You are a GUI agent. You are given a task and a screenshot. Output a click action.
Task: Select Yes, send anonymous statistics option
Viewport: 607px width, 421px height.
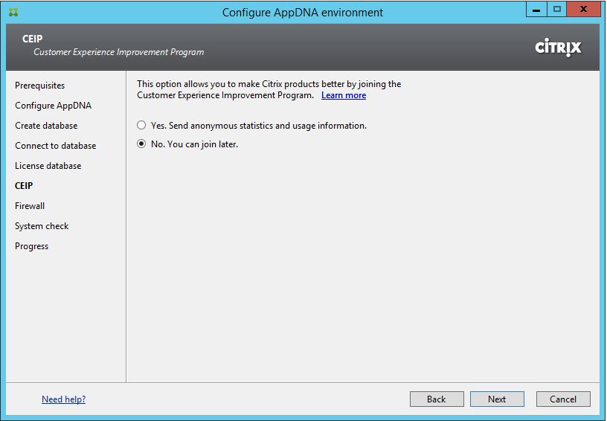(141, 126)
